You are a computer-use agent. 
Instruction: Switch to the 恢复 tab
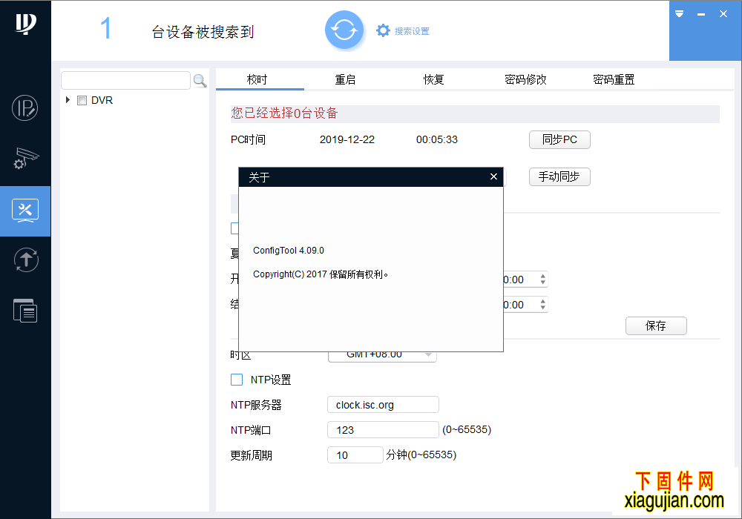click(433, 79)
